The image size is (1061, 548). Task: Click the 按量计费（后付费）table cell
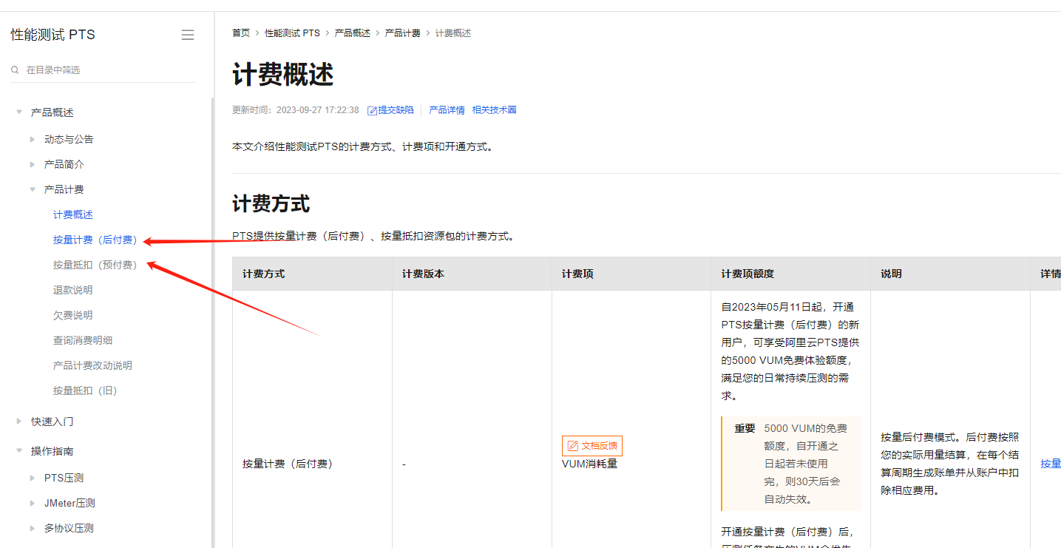tap(288, 464)
